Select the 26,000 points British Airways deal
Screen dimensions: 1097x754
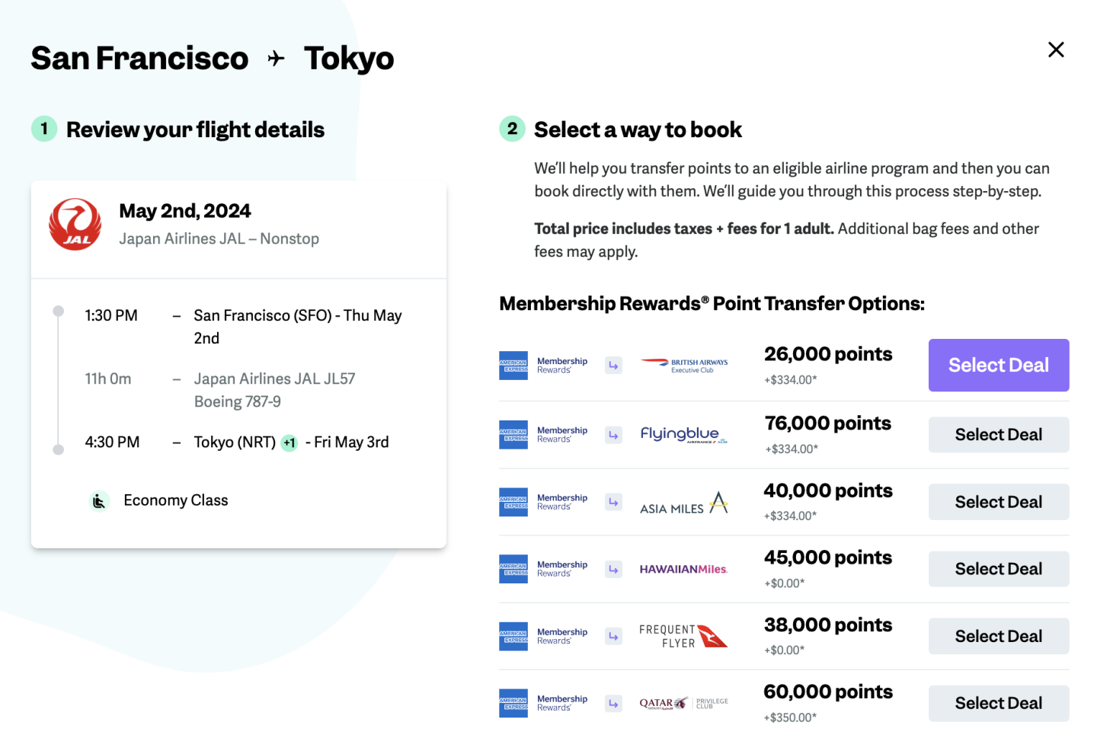tap(998, 366)
